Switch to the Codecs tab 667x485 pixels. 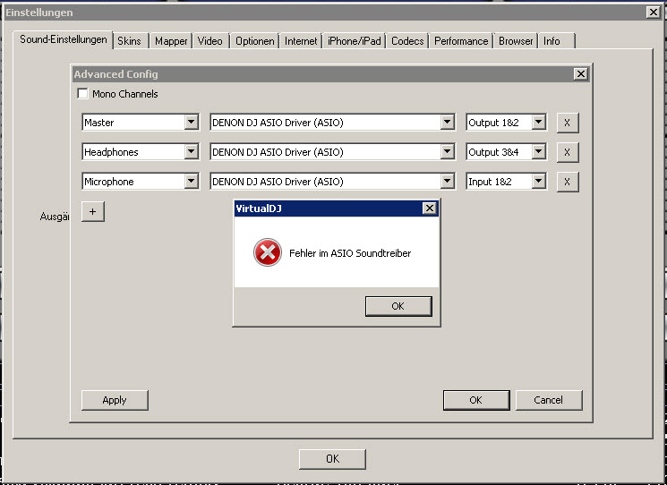point(407,41)
